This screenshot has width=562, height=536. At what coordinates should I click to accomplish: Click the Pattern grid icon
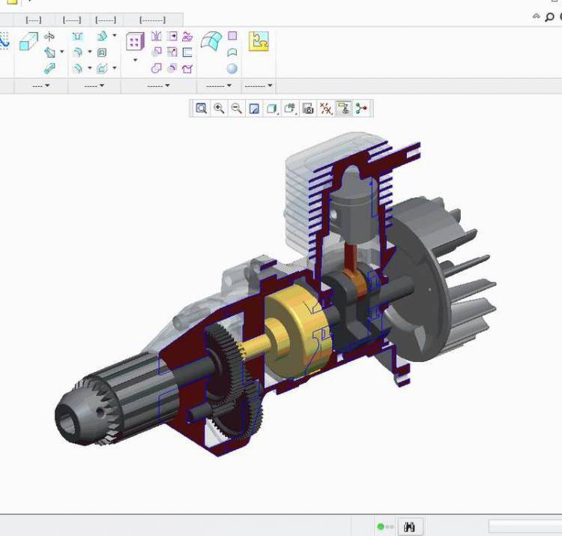click(135, 42)
